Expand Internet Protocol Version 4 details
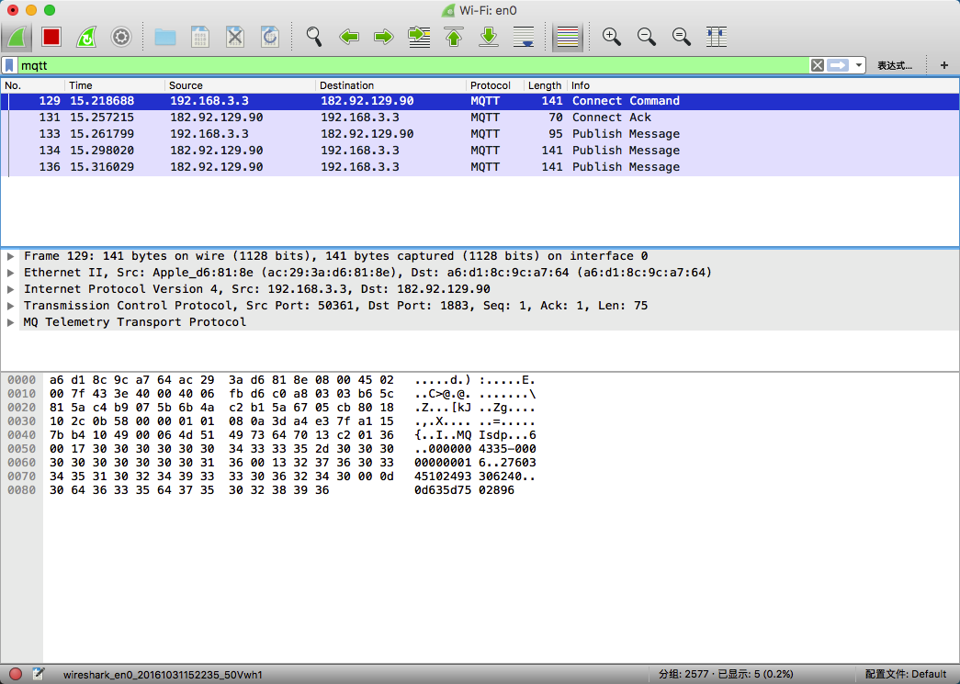This screenshot has height=684, width=960. [x=10, y=289]
